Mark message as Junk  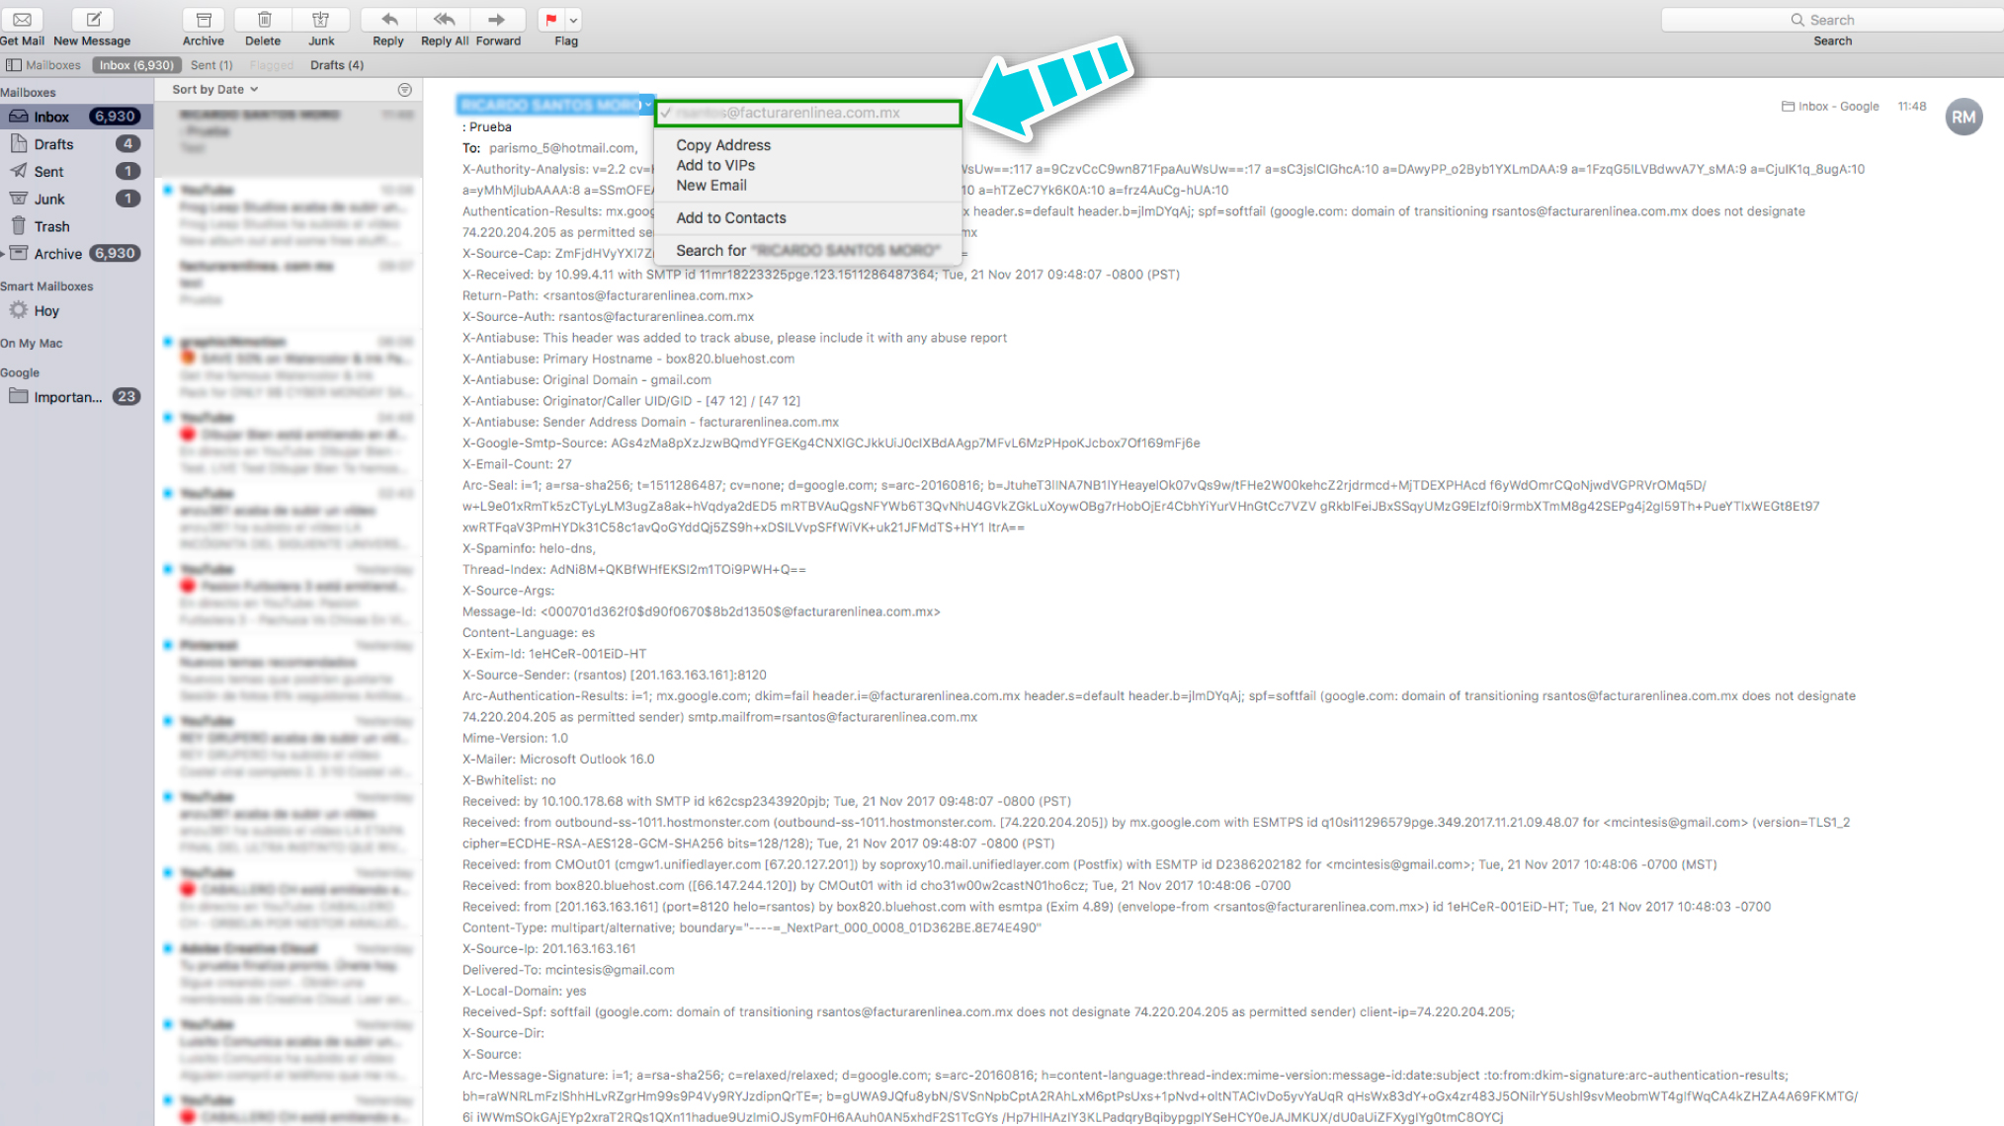pos(320,19)
